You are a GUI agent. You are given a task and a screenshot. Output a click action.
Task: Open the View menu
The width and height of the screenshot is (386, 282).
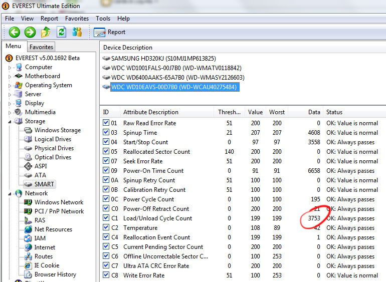tap(27, 19)
